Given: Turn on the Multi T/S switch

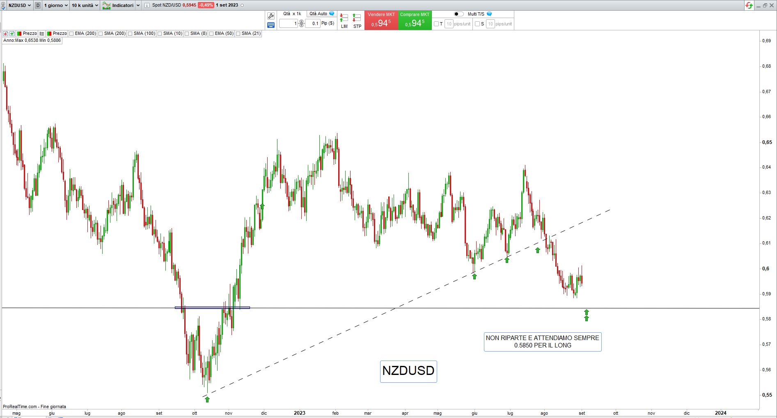Looking at the screenshot, I should pyautogui.click(x=458, y=14).
